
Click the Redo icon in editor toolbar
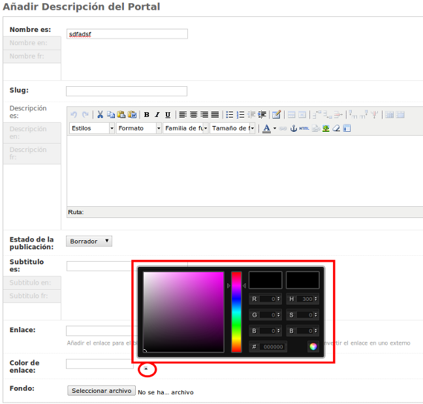point(86,115)
